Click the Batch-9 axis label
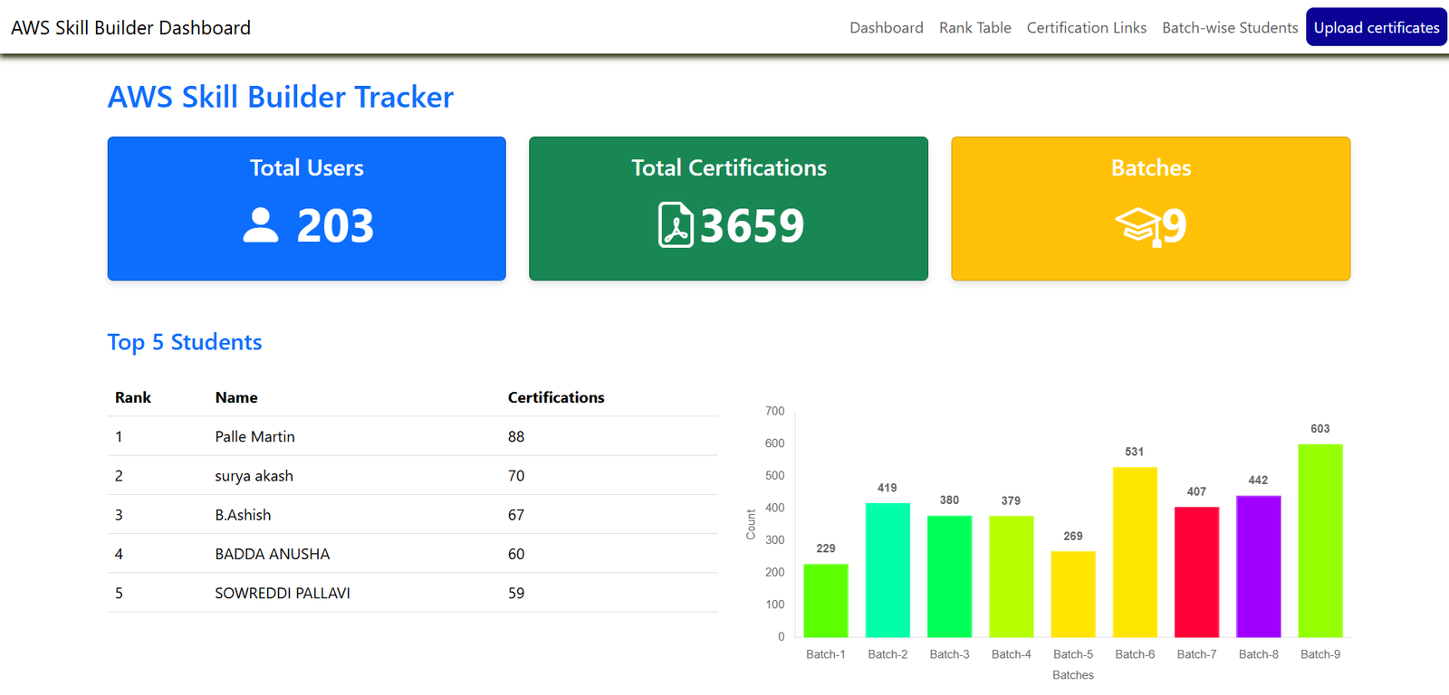 (1320, 654)
